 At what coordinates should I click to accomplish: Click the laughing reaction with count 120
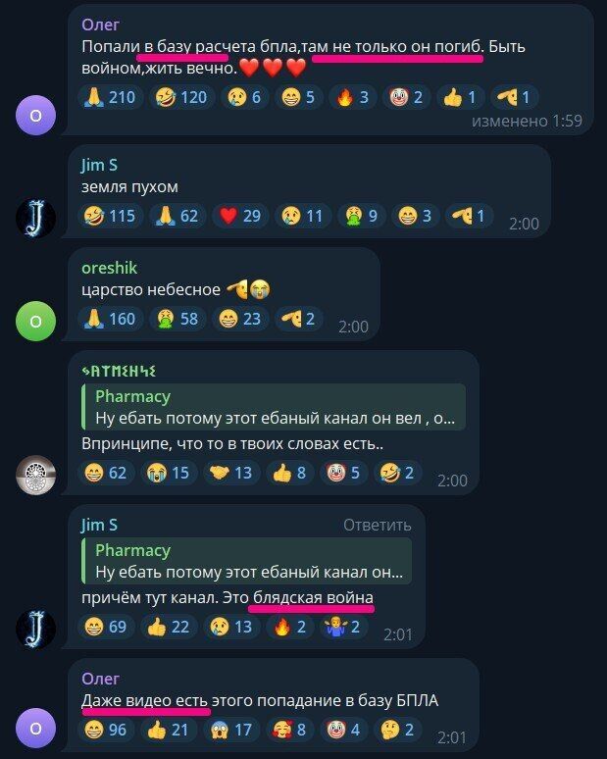click(x=182, y=97)
